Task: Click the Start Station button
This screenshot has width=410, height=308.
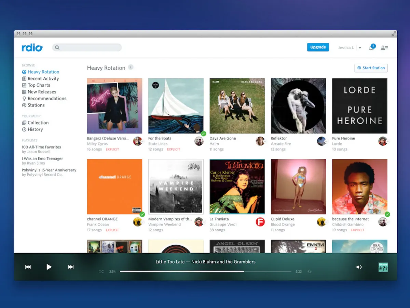Action: [371, 68]
